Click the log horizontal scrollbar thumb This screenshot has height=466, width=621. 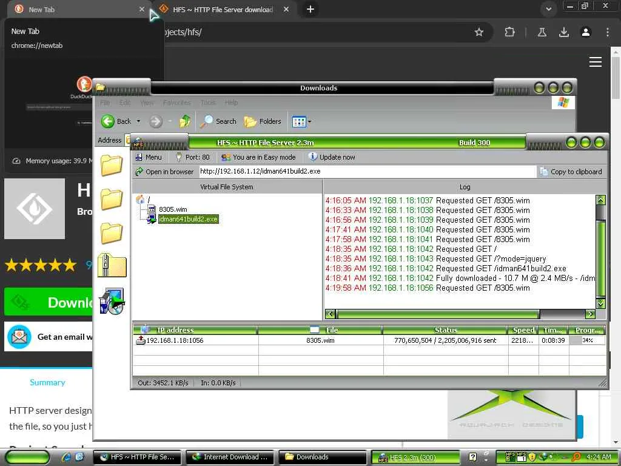438,314
